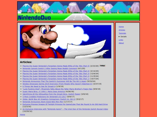Viewport: 157px width, 117px height.
Task: Click the (10/29/16) date text
Action: tap(27, 111)
